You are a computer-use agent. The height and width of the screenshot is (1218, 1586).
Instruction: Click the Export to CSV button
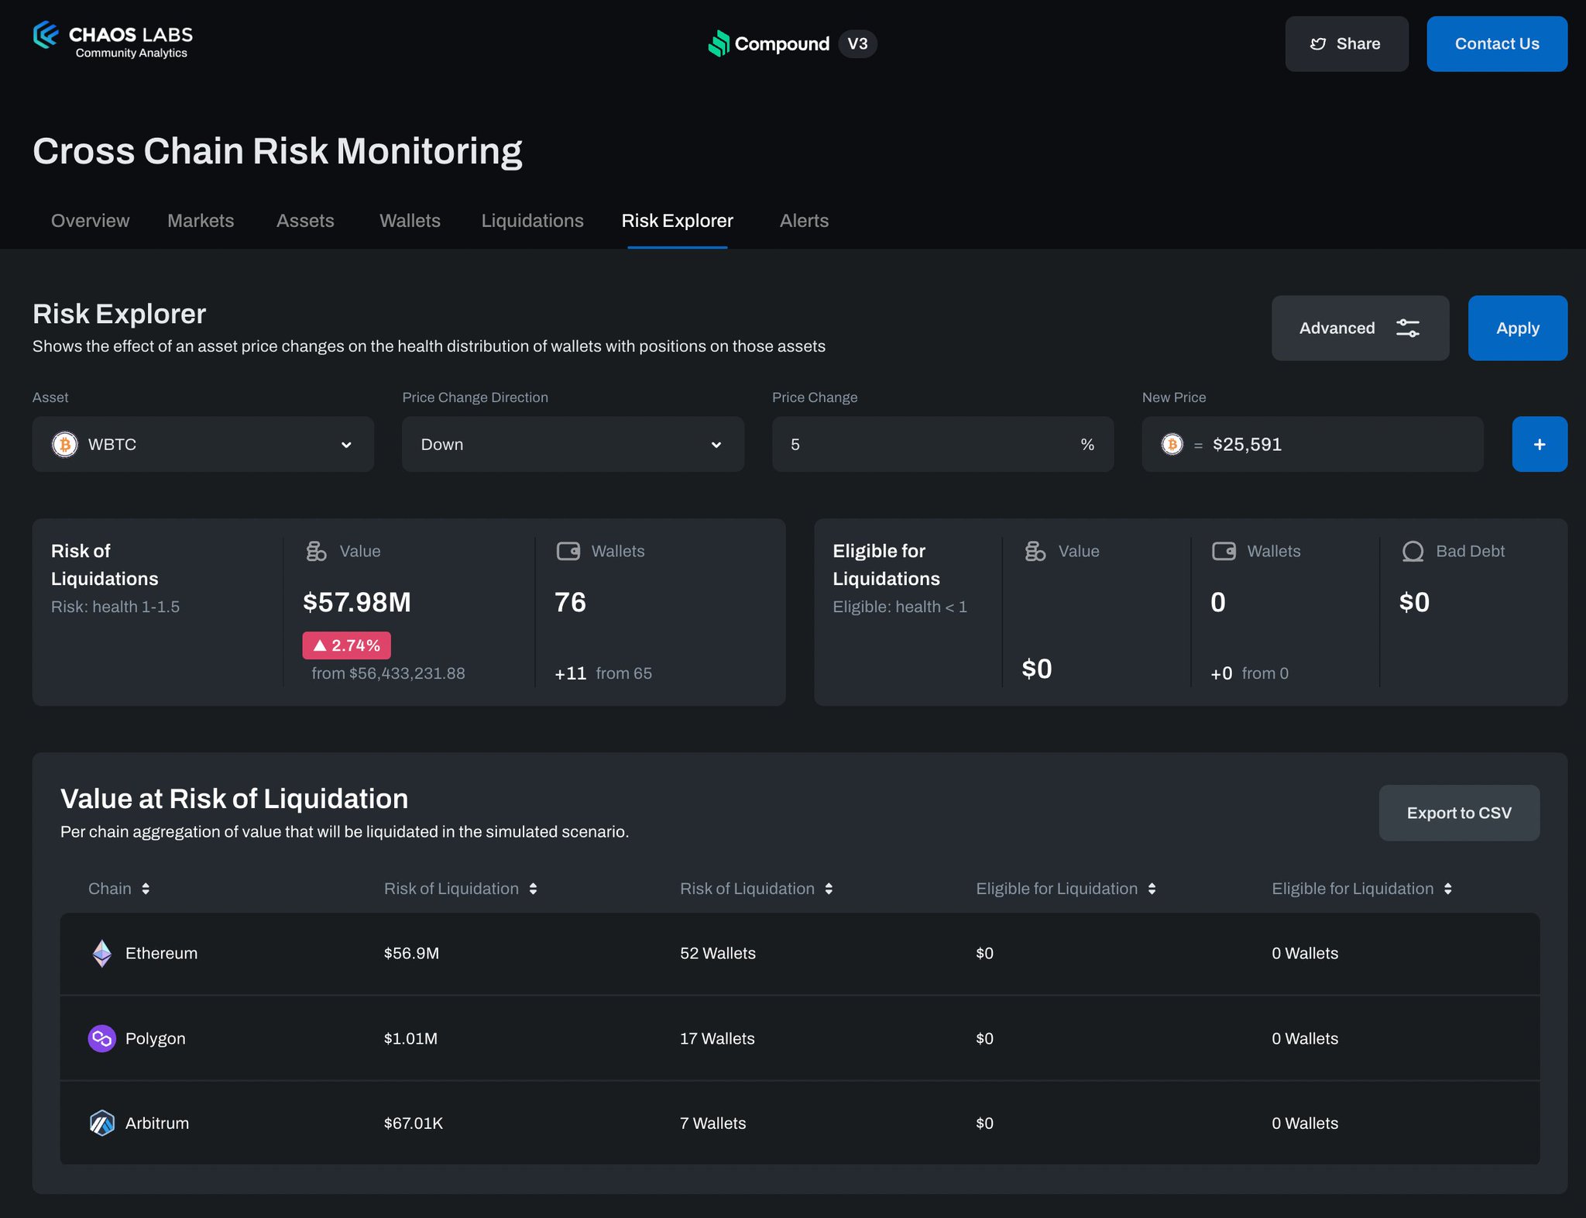(1459, 813)
